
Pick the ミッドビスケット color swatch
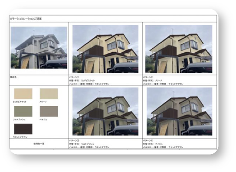click(x=23, y=94)
